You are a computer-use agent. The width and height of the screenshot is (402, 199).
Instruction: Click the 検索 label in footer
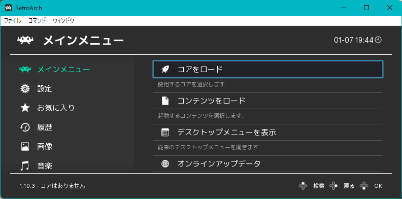pos(319,186)
